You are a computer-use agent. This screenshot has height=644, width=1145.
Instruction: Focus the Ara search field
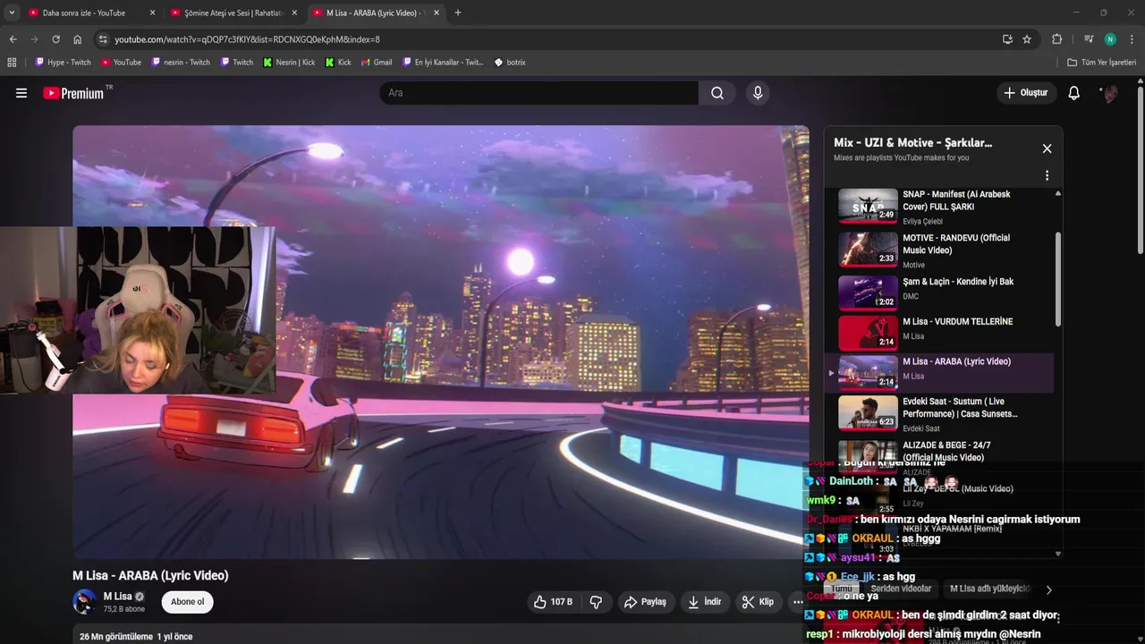539,93
